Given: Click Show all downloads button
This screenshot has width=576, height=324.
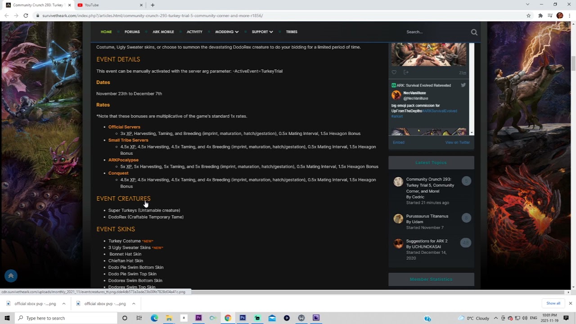Looking at the screenshot, I should [553, 303].
